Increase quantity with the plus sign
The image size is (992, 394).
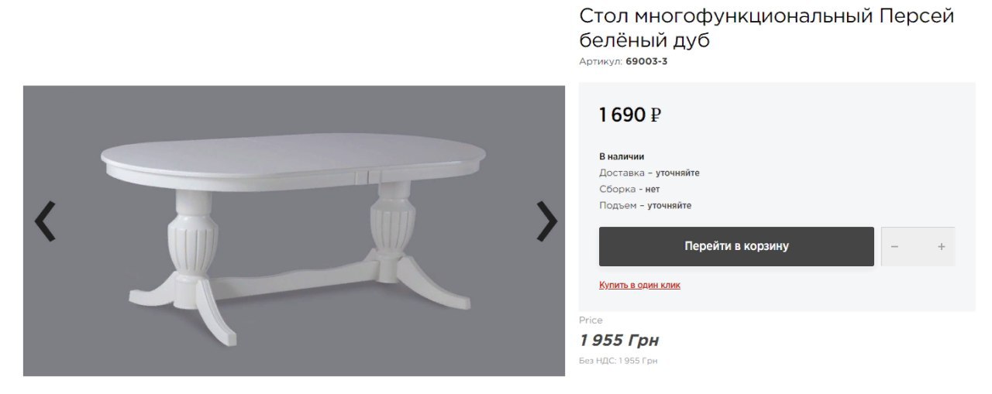(942, 246)
